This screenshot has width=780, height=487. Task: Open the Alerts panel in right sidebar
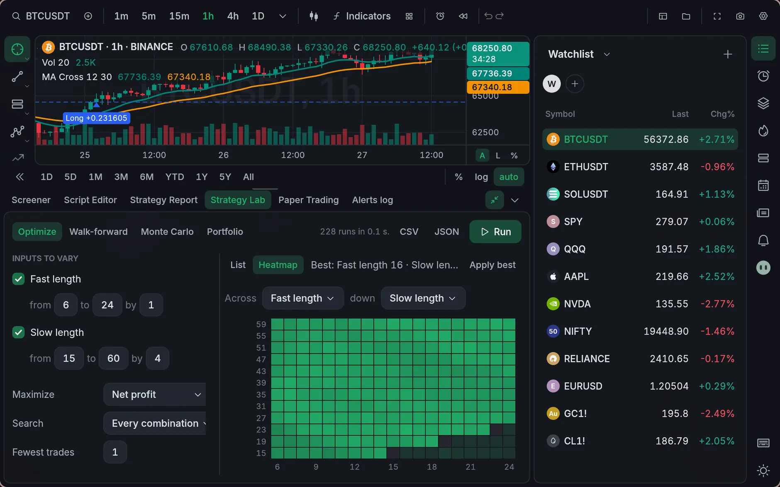763,76
